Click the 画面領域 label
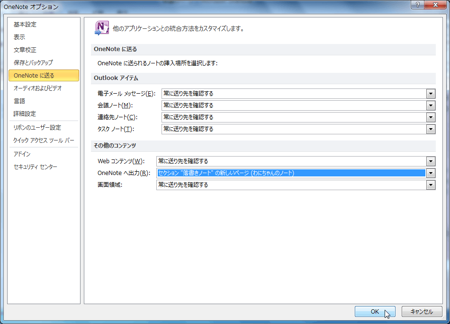This screenshot has width=450, height=324. (110, 185)
